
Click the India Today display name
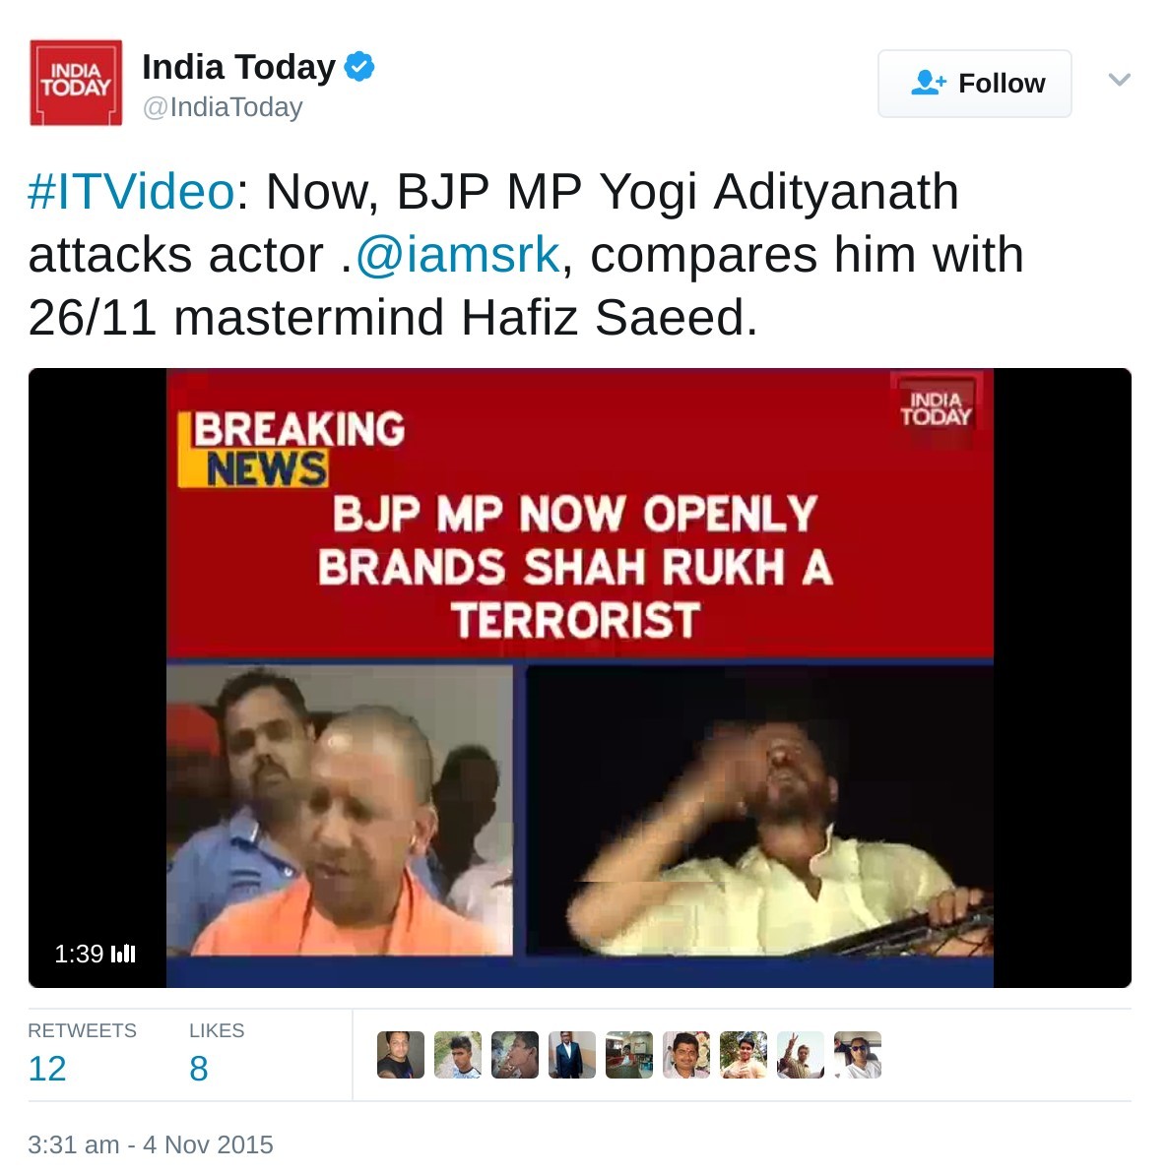(239, 67)
